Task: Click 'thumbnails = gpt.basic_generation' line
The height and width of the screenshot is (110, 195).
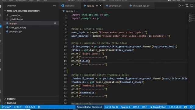Action: point(108,82)
